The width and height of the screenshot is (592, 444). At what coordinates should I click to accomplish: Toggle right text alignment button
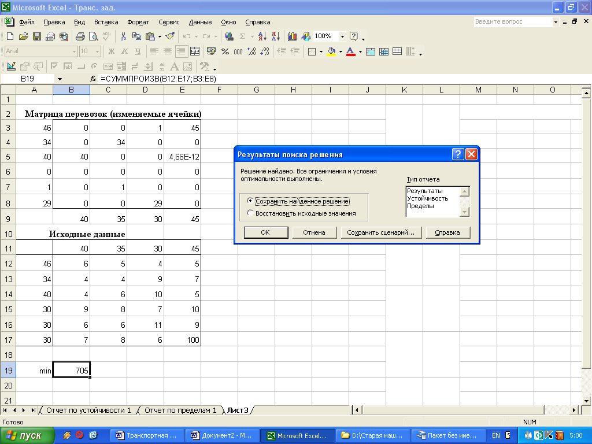181,51
